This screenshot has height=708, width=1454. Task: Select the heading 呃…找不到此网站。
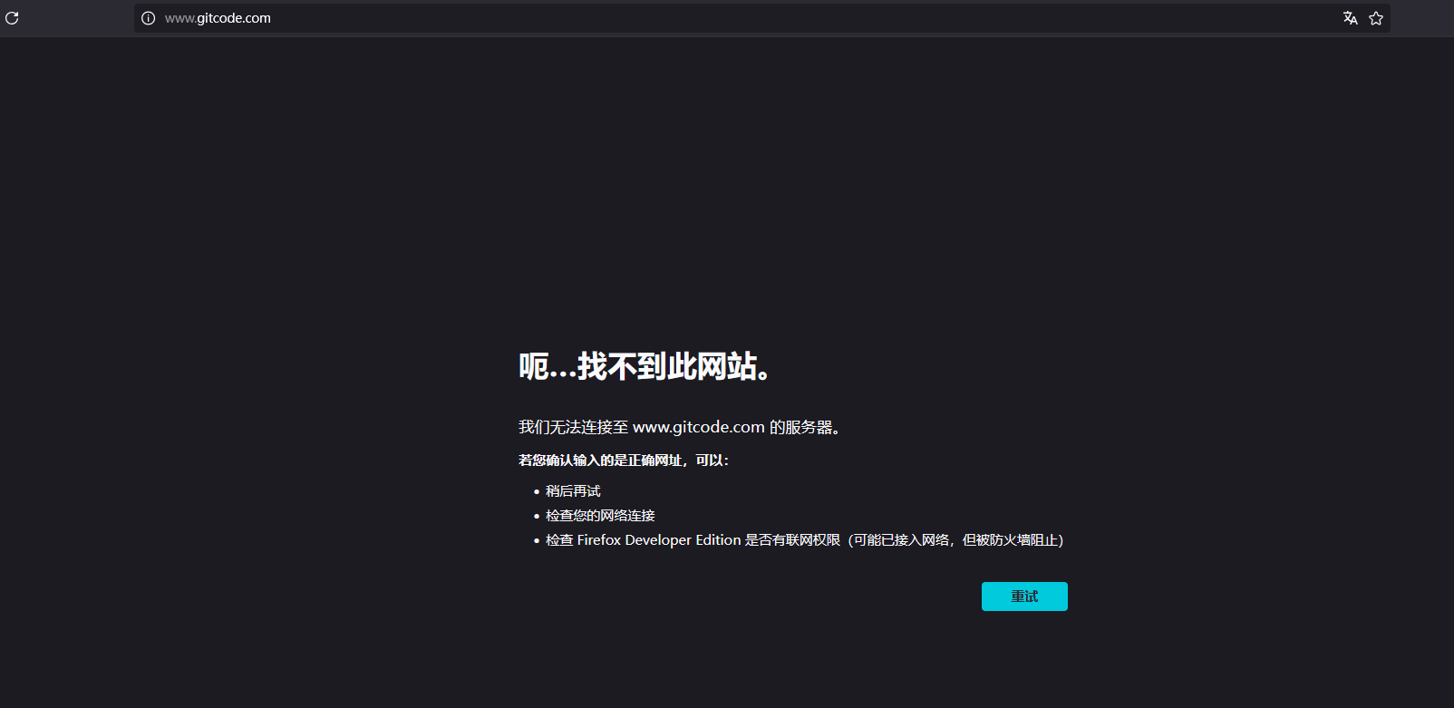click(645, 366)
